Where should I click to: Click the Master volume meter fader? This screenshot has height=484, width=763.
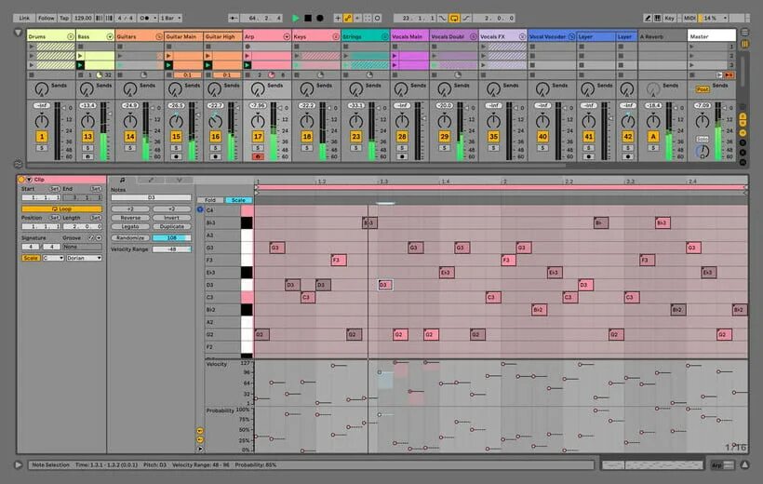(718, 131)
